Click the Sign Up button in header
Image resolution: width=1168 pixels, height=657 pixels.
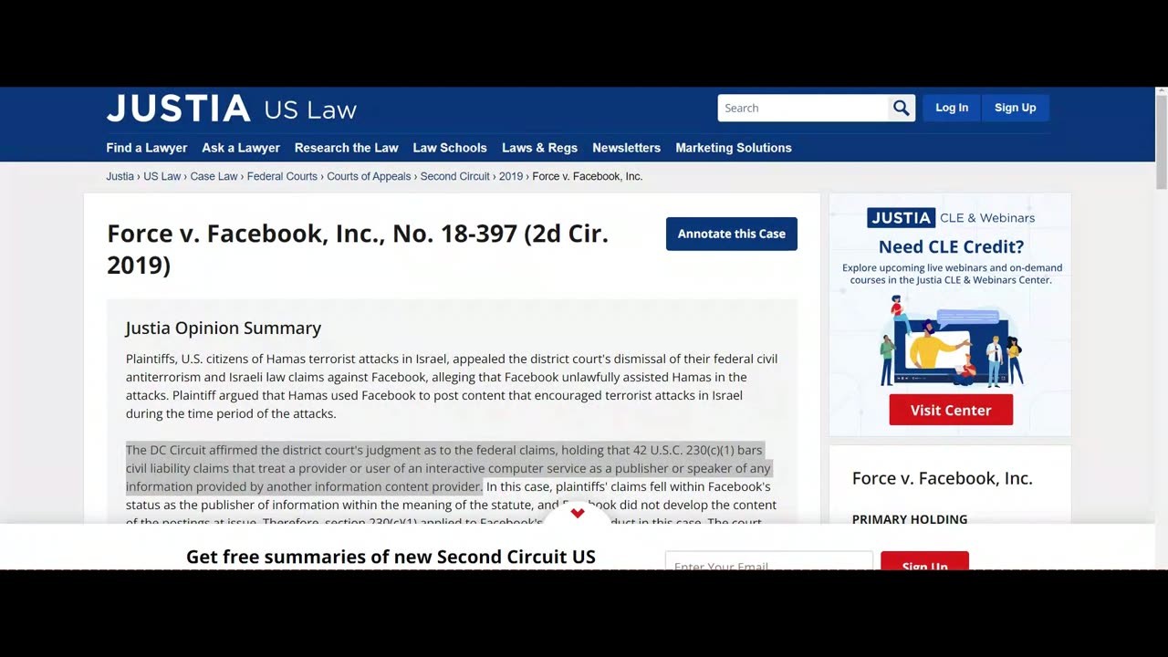click(1015, 108)
